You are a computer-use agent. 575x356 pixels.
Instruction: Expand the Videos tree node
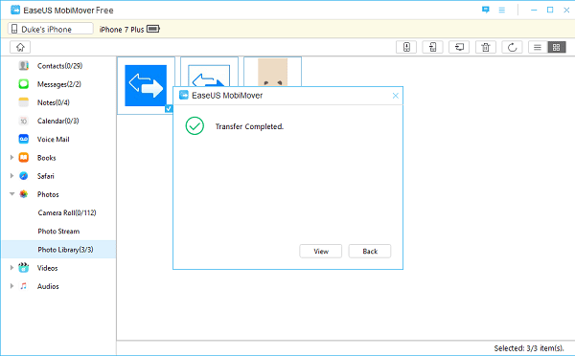11,268
